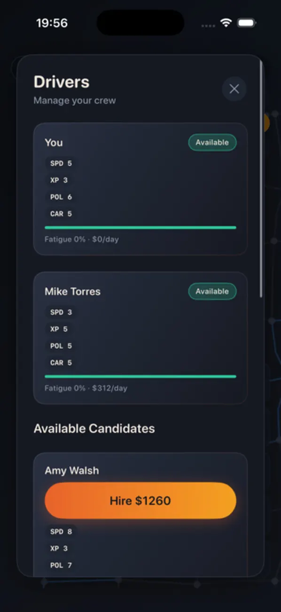Tap the POL 6 stat chip
Screen dimensions: 281x612
click(61, 197)
